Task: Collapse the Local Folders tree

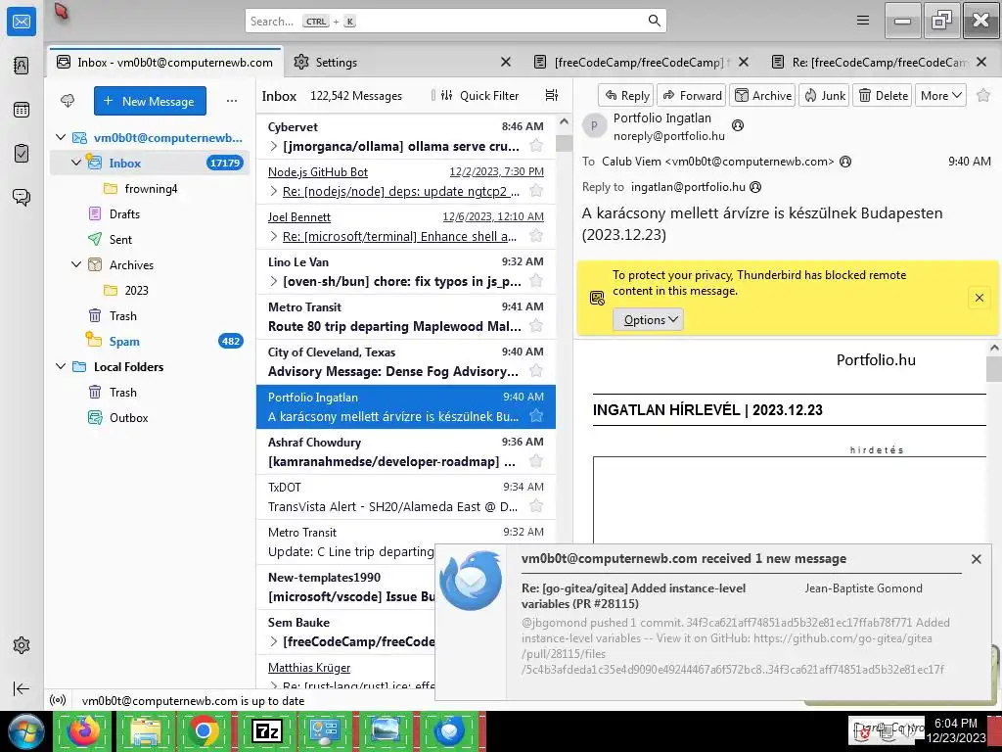Action: 61,366
